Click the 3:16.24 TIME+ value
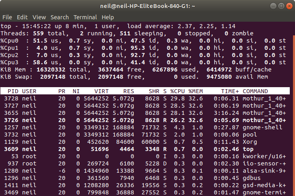The height and width of the screenshot is (196, 295). (226, 113)
